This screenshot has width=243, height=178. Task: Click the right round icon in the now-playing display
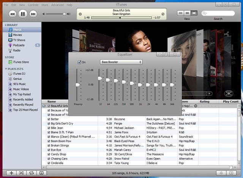click(x=163, y=14)
